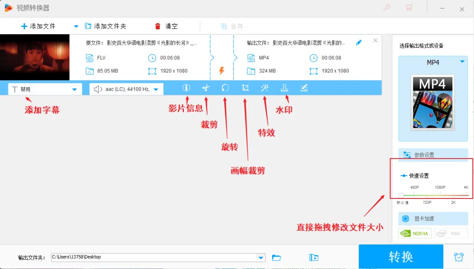Select the rotate tool icon

pos(225,88)
